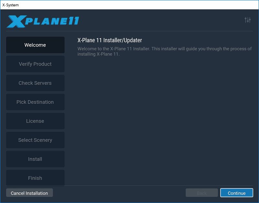
Task: Select the Install step in sidebar
Action: click(35, 159)
